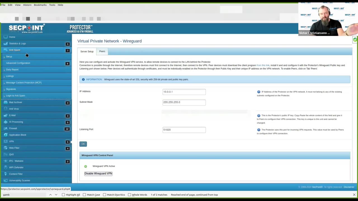Open Listings under Anti Spam
358x201 pixels.
[10, 76]
